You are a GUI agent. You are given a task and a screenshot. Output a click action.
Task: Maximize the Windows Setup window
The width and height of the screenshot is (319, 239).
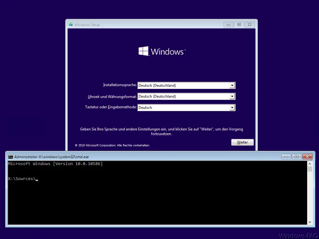[x=239, y=25]
